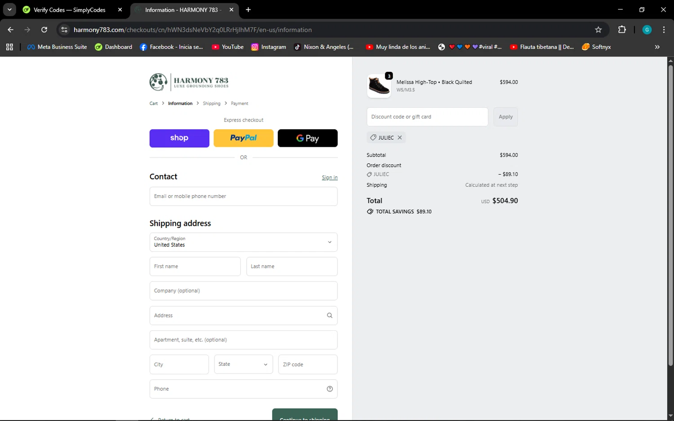Screen dimensions: 674x421
Task: Click the page vertical scrollbar
Action: tap(670, 215)
